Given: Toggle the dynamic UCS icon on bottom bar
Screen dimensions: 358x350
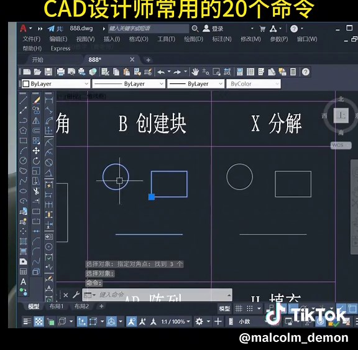Looking at the screenshot, I should coord(82,321).
